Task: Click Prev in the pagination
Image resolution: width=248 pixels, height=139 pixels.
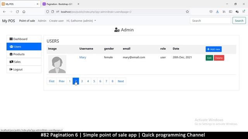Action: 62,81
